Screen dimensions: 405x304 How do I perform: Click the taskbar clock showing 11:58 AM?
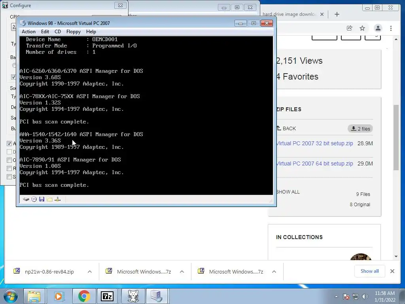[385, 296]
